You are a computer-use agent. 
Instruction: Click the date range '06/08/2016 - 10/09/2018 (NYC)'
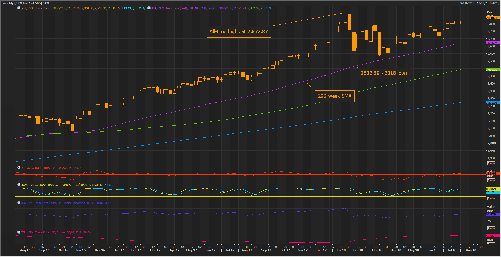coord(479,3)
